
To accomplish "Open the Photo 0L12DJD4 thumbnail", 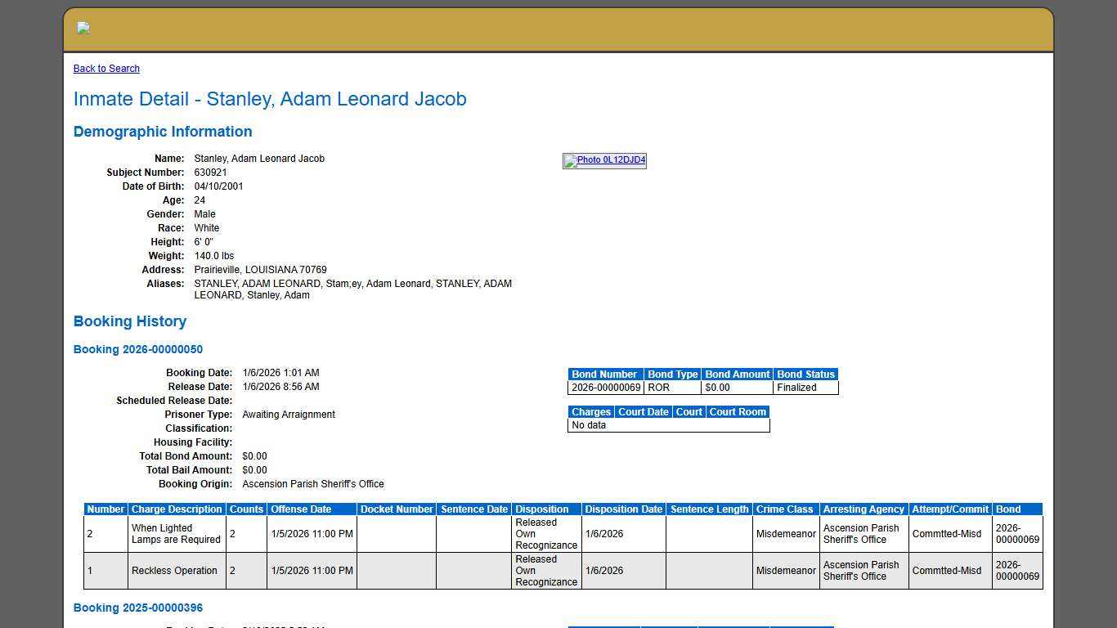I will tap(604, 160).
